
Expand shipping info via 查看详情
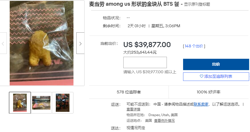click(x=133, y=109)
